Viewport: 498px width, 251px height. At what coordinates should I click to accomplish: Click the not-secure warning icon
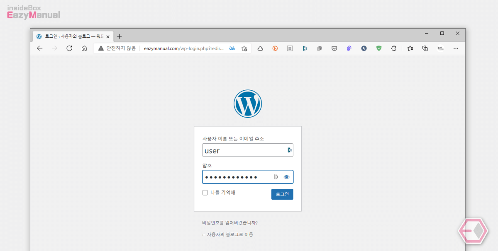[x=101, y=48]
